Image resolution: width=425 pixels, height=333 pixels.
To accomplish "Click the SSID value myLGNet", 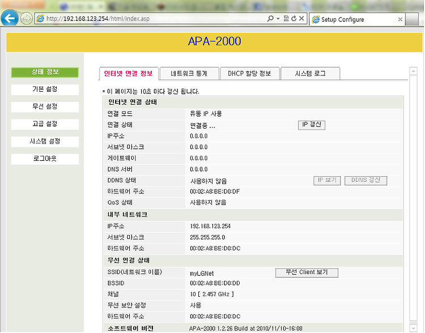I will tap(202, 274).
